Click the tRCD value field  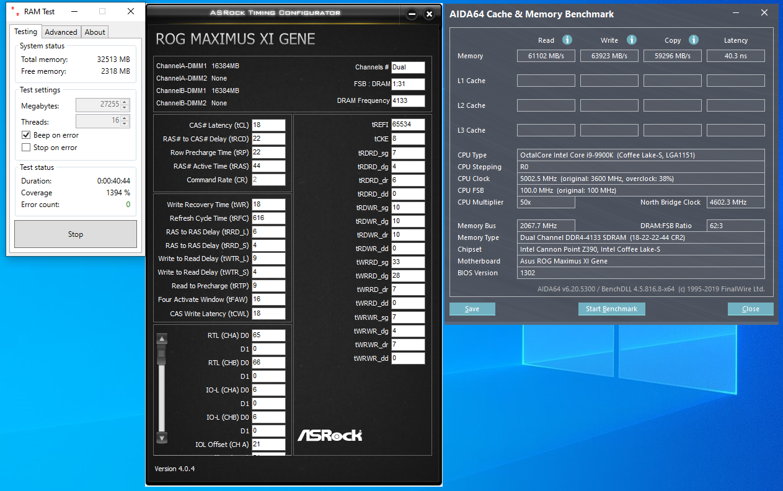pos(268,139)
